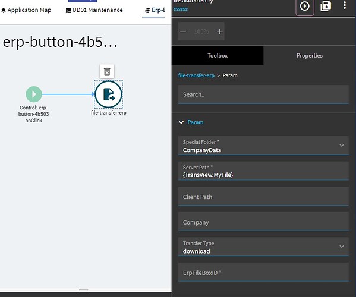The image size is (356, 297).
Task: Delete node with trash icon
Action: 107,72
